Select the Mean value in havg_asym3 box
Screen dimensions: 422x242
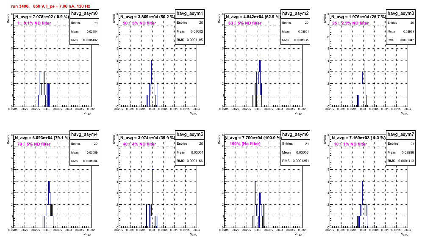408,31
